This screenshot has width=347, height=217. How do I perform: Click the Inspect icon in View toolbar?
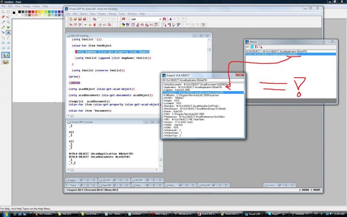tap(137, 25)
